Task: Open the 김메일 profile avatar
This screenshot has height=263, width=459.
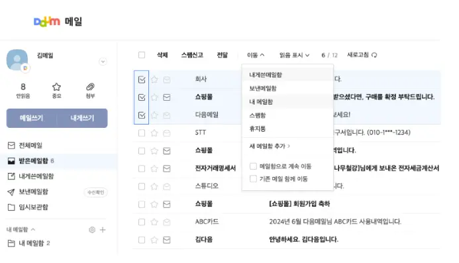Action: [x=18, y=60]
